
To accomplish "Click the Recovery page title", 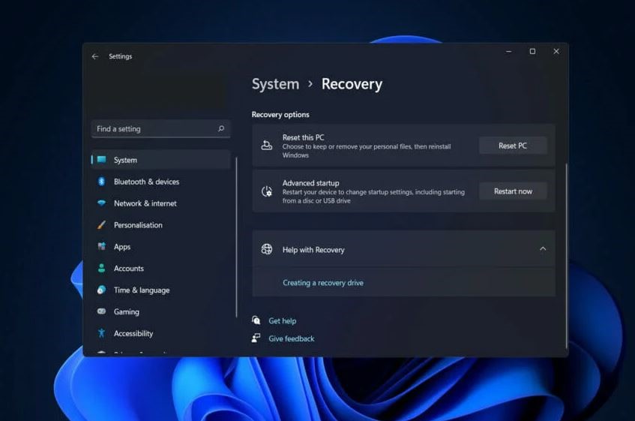I will [x=352, y=84].
